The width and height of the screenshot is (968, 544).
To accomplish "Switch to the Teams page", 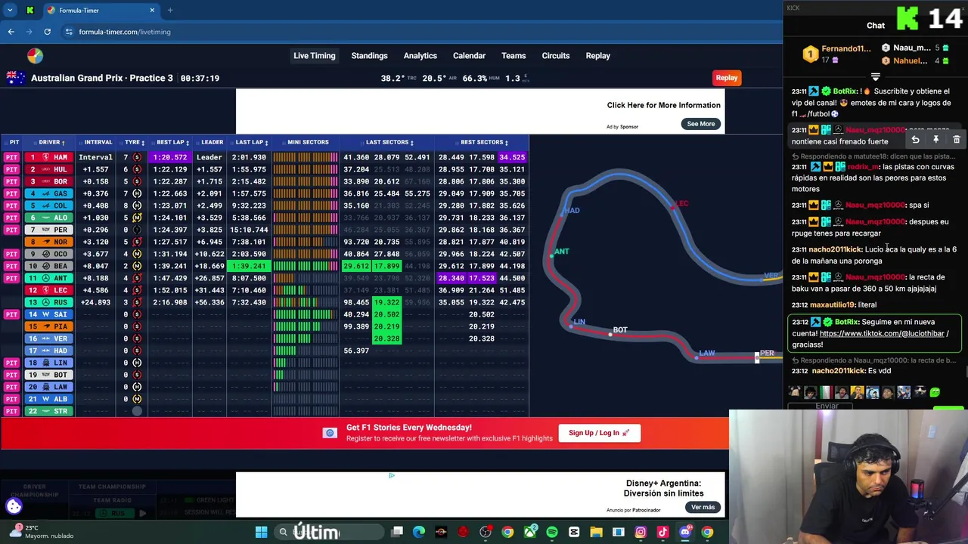I will coord(513,56).
